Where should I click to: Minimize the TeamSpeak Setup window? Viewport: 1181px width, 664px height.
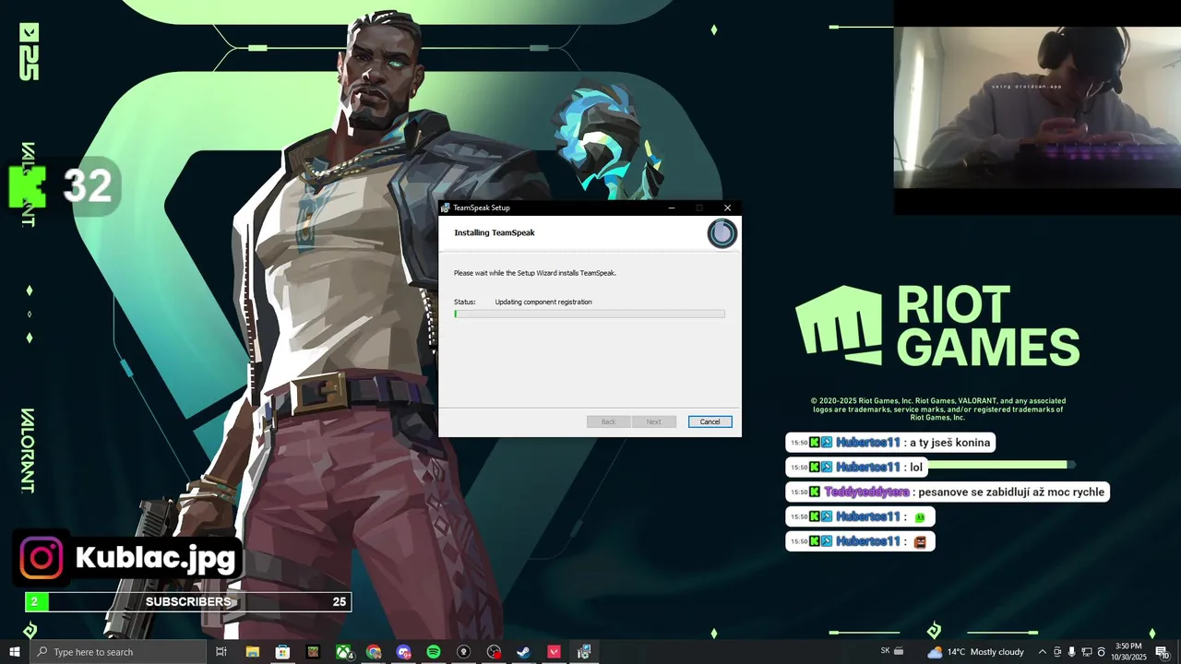671,207
